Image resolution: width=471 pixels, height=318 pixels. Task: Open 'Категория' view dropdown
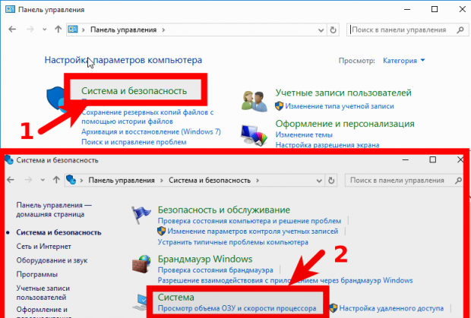(403, 61)
